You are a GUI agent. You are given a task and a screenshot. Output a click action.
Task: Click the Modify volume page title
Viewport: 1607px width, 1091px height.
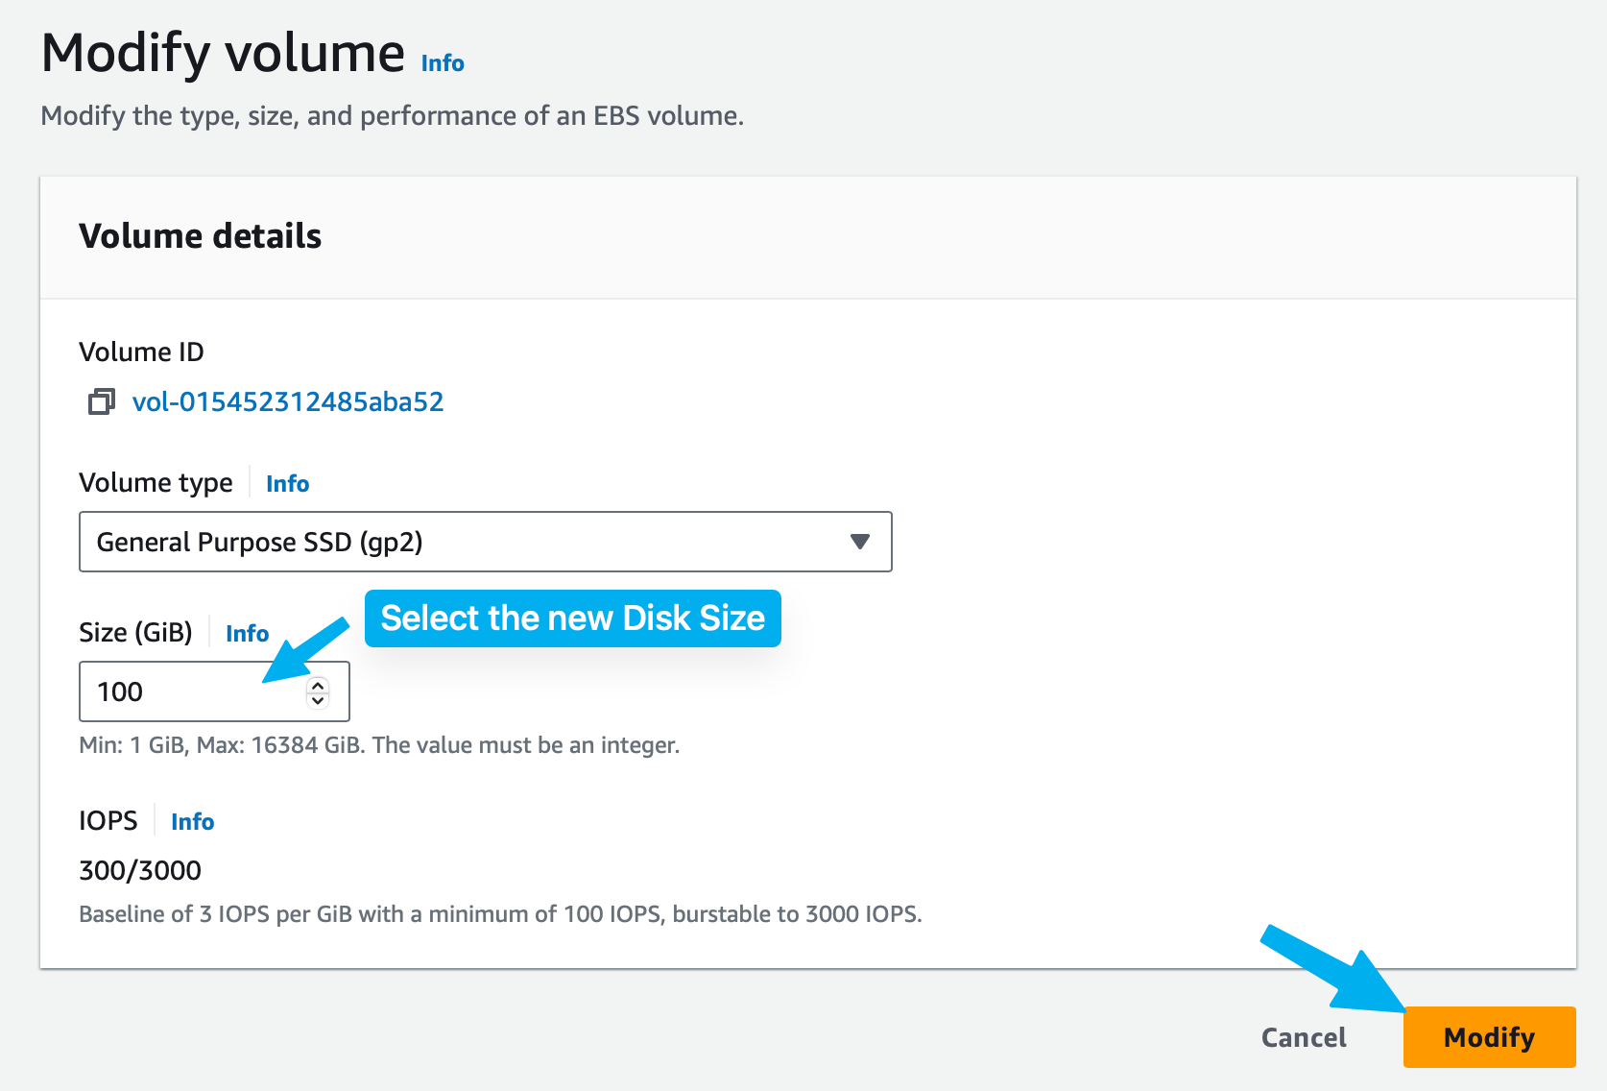tap(223, 53)
